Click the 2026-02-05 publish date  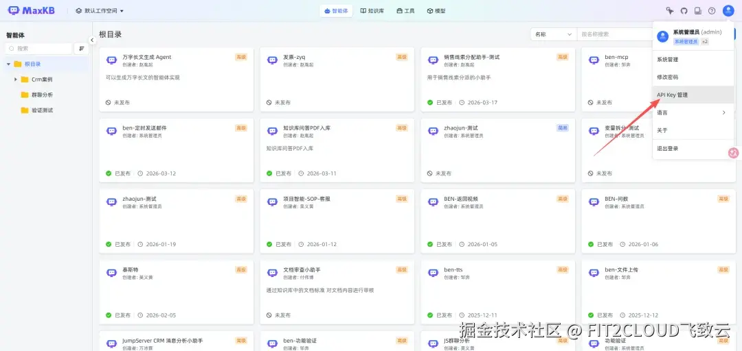pos(161,315)
